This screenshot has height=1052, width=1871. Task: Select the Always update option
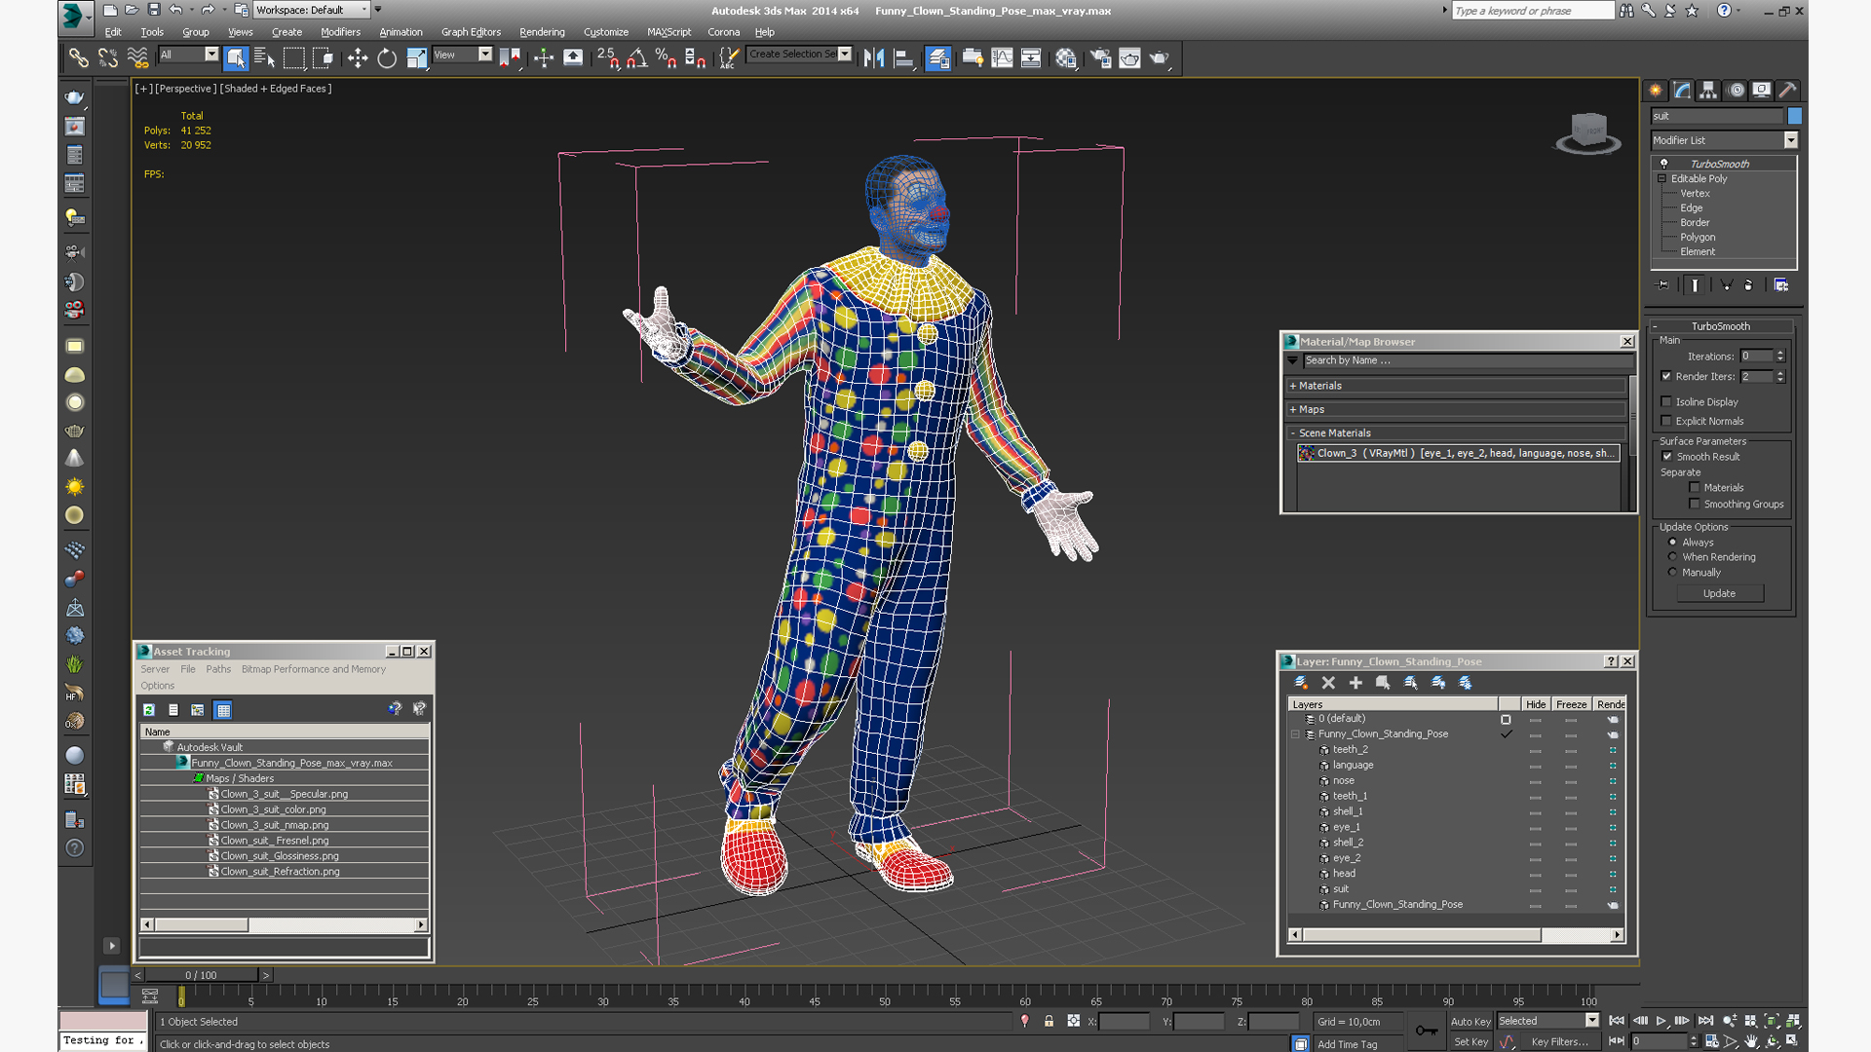(1673, 542)
